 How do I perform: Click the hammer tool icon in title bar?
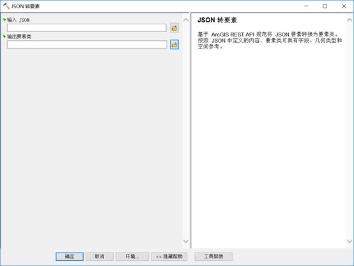6,6
